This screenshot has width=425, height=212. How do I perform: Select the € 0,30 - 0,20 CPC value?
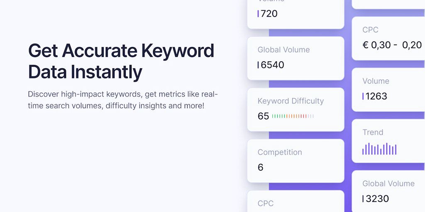pyautogui.click(x=392, y=45)
